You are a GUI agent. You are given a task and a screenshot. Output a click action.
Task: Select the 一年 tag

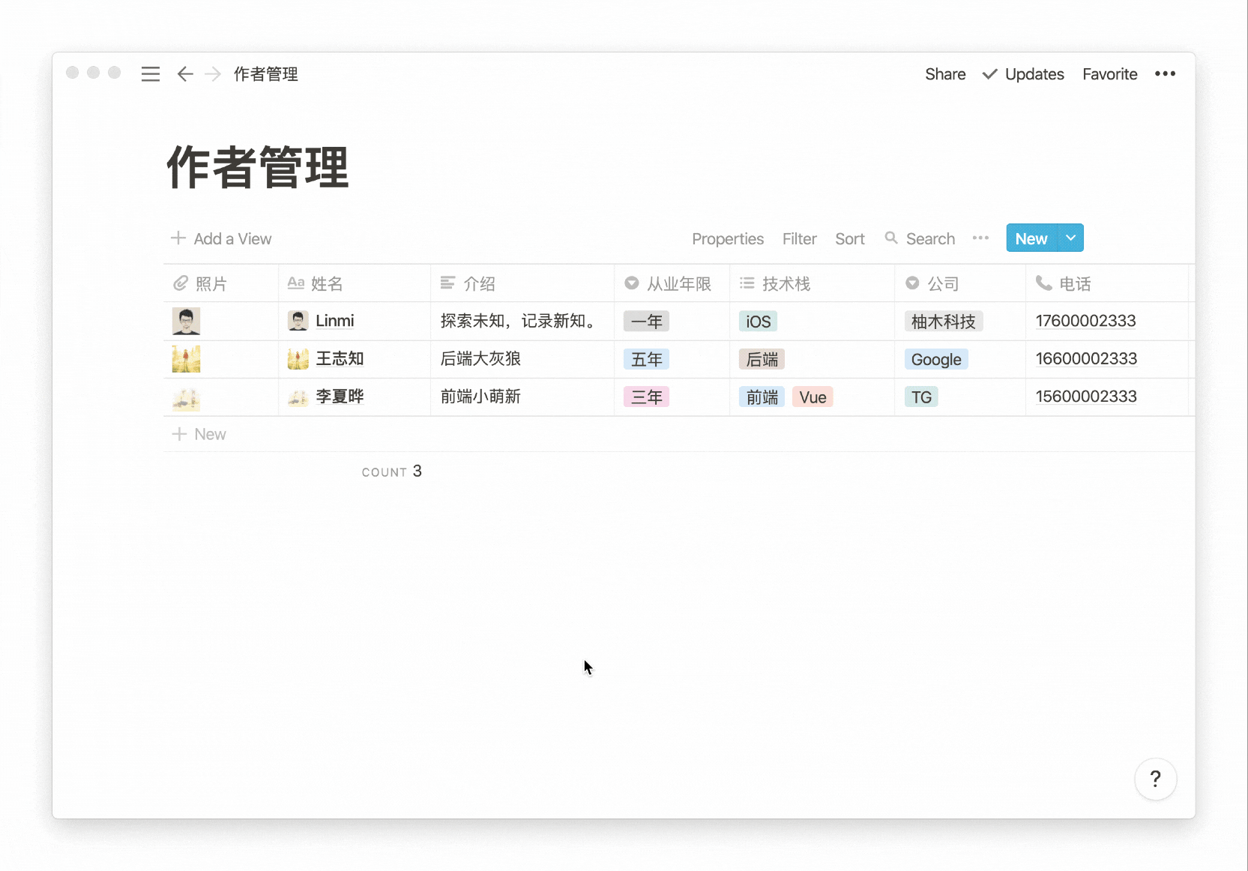tap(646, 322)
